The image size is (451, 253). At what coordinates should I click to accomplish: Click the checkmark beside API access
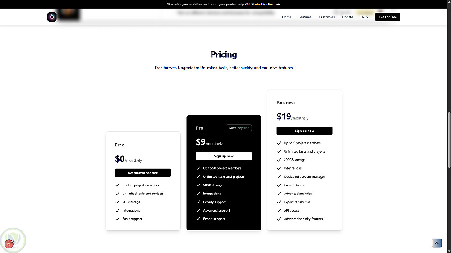click(279, 210)
